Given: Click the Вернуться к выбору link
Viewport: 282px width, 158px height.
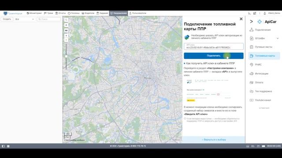Looking at the screenshot, I should [x=214, y=140].
